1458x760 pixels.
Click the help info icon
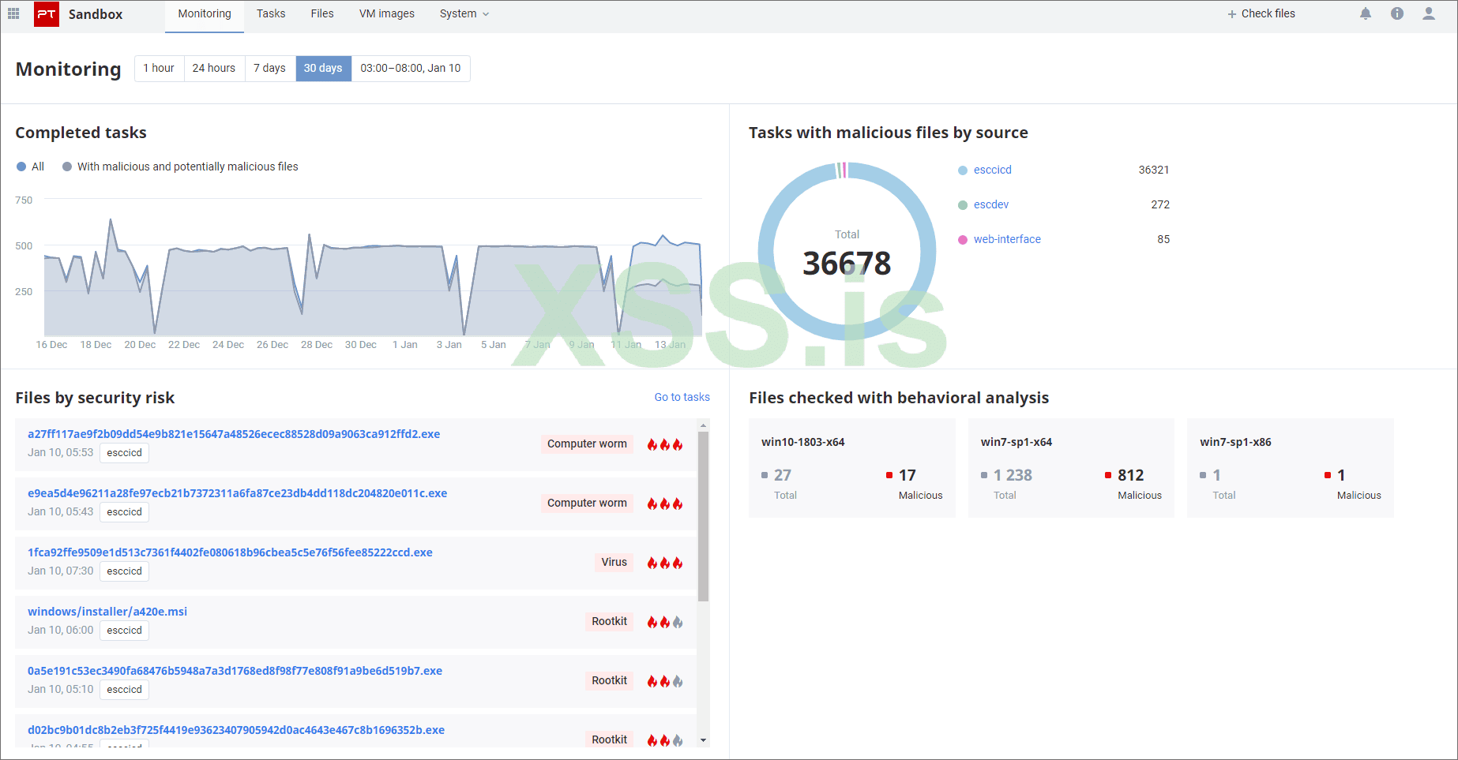[x=1396, y=13]
